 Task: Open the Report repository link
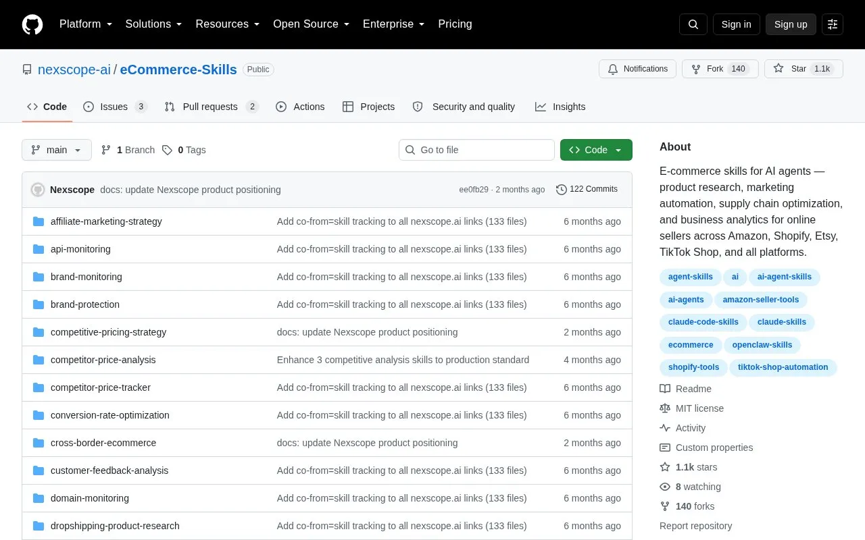coord(696,526)
